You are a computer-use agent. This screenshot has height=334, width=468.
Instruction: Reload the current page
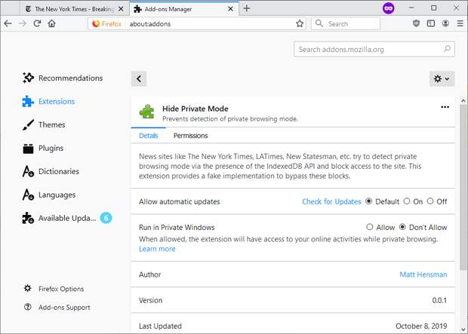coord(37,23)
